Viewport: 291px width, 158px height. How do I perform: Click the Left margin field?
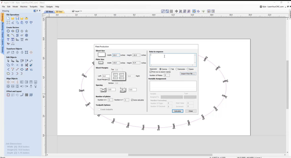[x=106, y=76]
